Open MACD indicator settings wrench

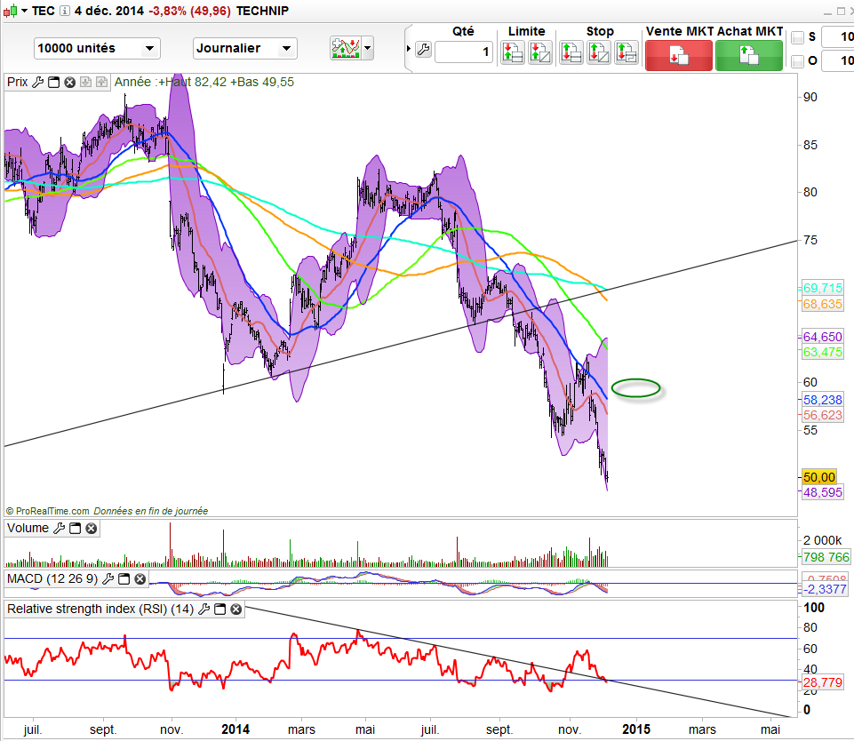[108, 578]
